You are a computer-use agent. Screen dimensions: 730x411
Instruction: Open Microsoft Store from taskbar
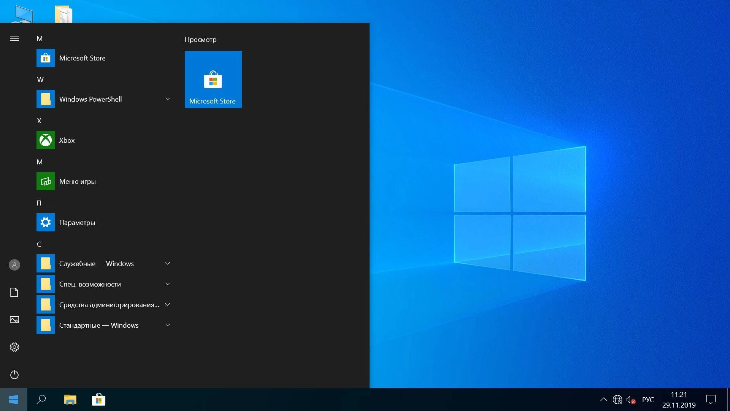tap(98, 400)
